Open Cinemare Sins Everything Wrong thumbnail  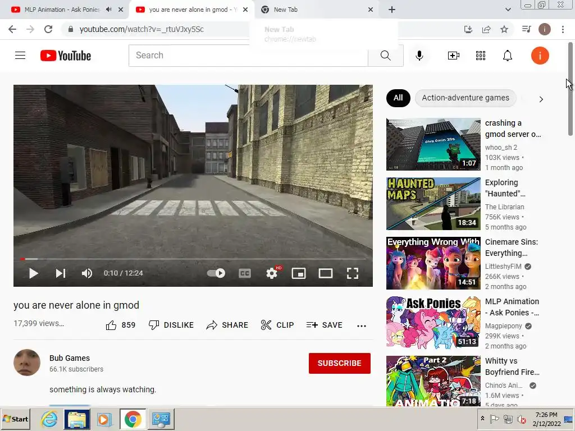(x=433, y=263)
